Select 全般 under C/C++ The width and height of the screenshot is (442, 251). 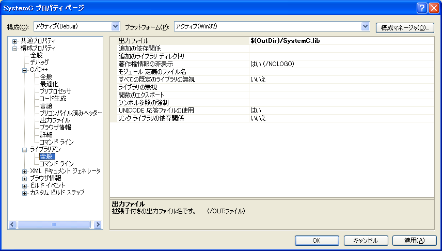click(46, 77)
